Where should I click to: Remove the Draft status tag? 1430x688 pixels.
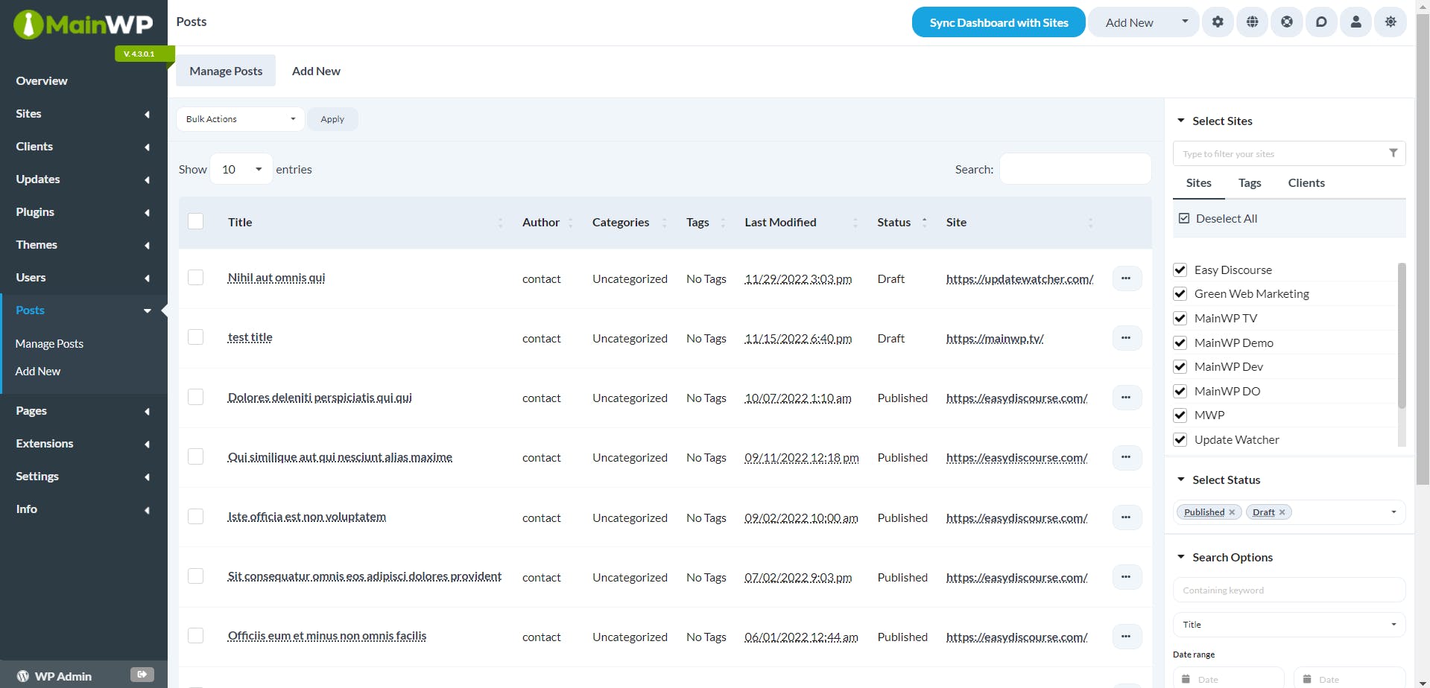pyautogui.click(x=1282, y=512)
